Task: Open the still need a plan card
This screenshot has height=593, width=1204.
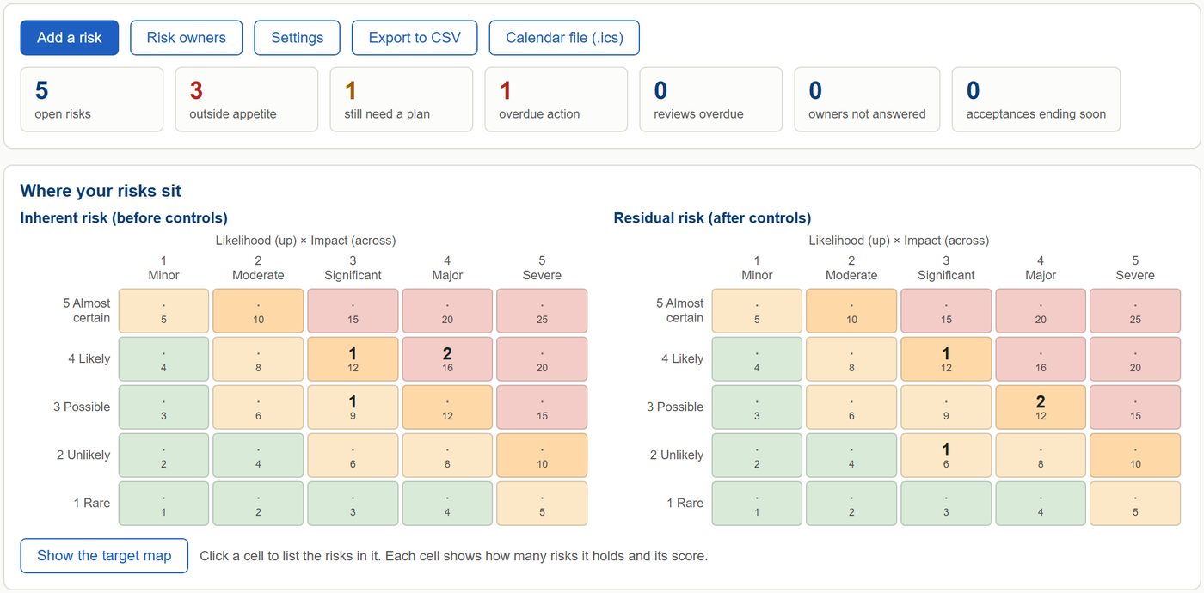Action: pos(402,100)
